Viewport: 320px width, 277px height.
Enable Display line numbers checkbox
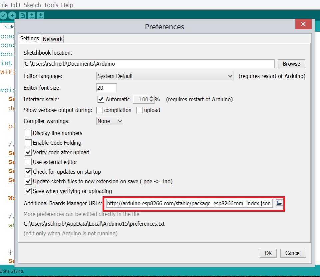click(28, 133)
